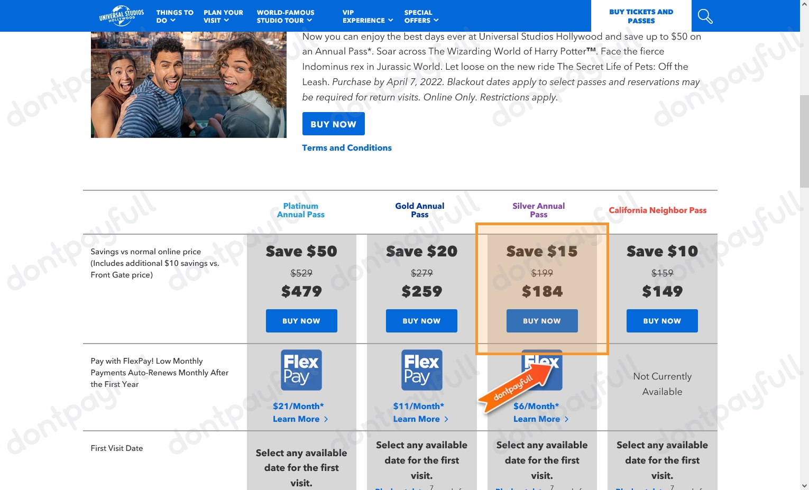Select the World-Famous Studio Tour menu item

pos(286,16)
